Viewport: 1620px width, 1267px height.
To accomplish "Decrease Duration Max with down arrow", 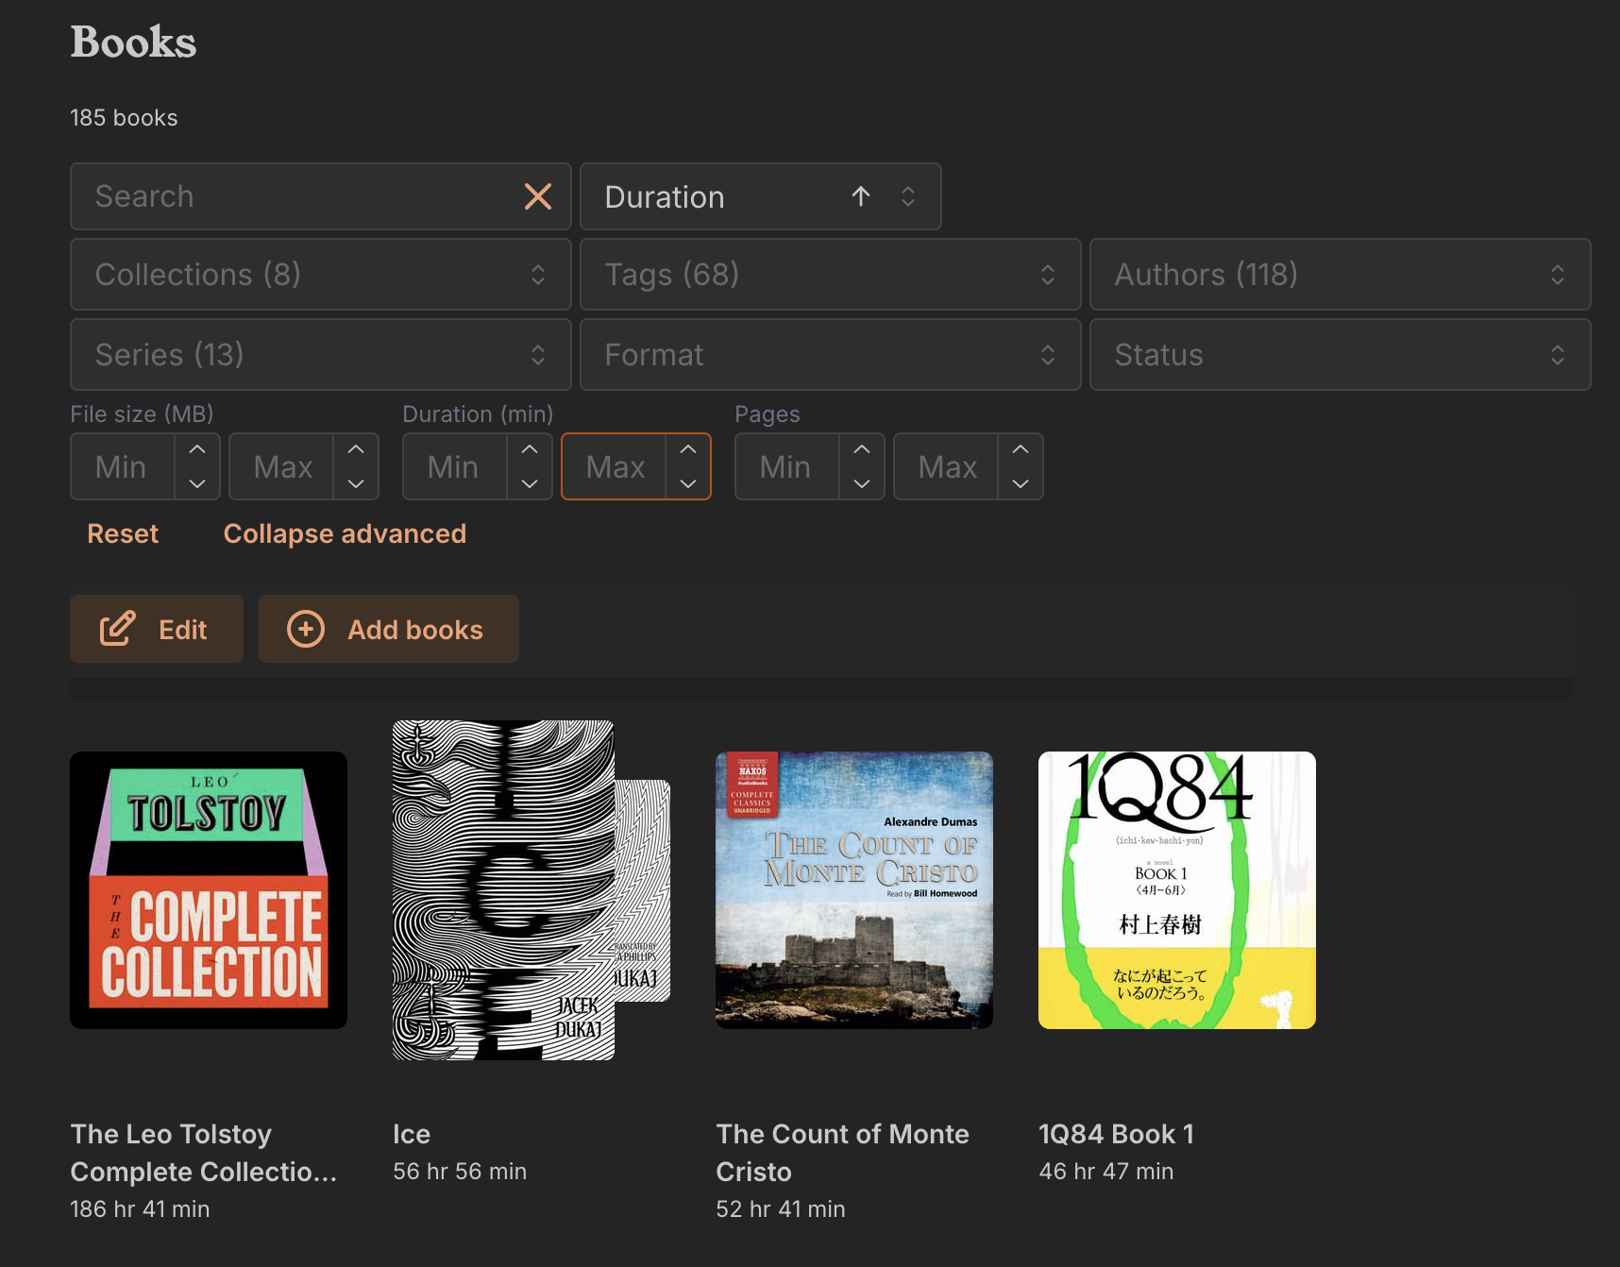I will coord(688,482).
